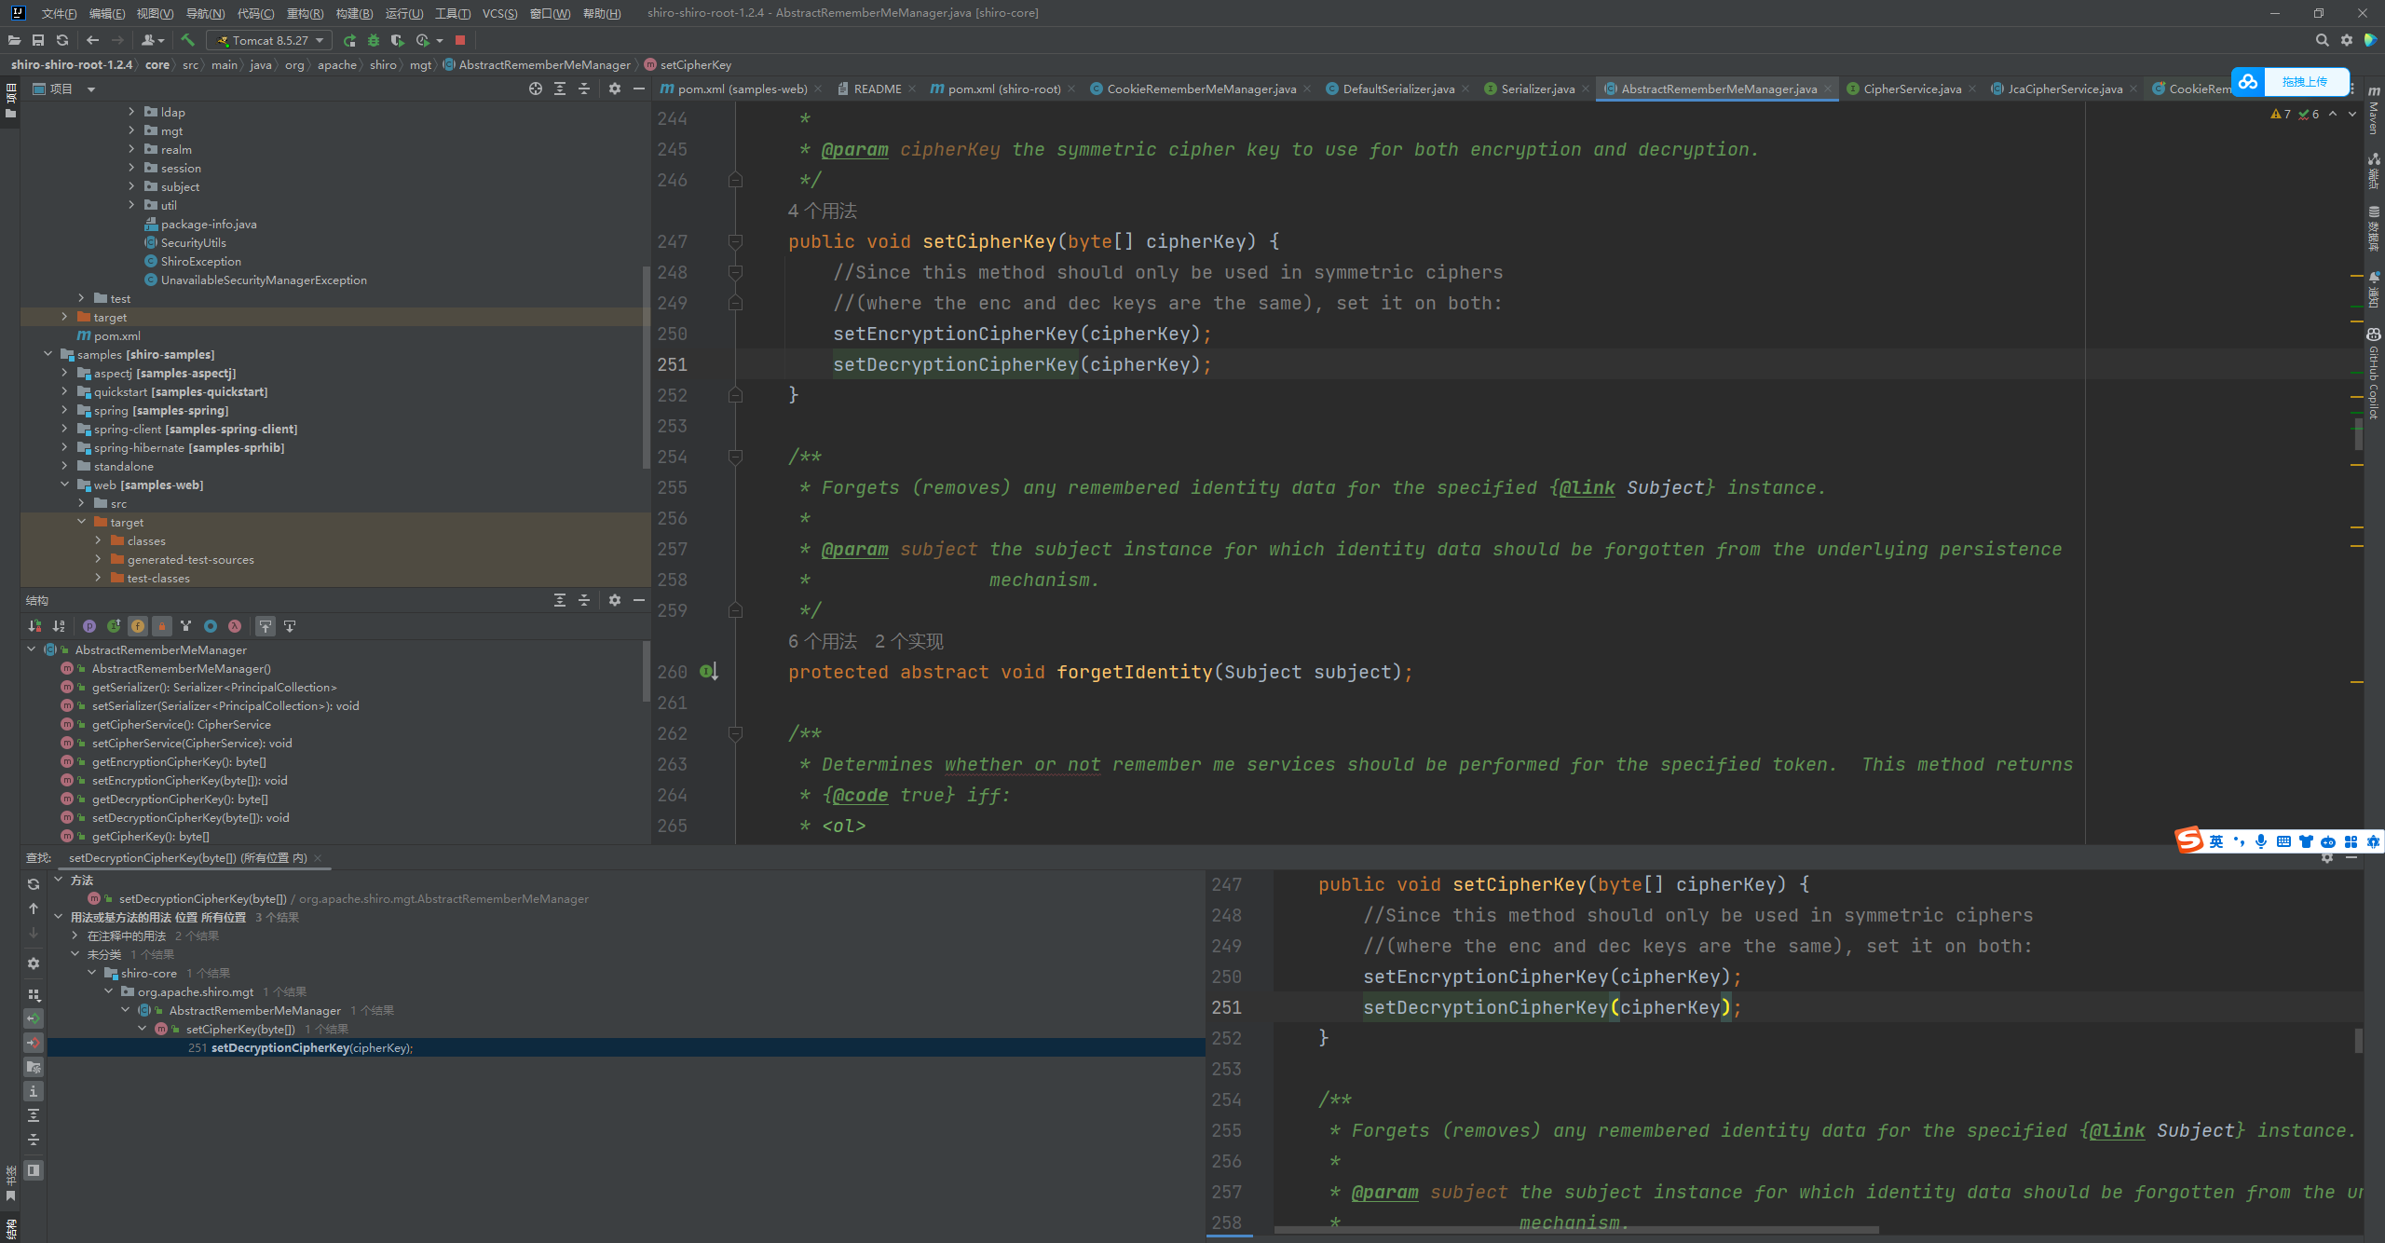The image size is (2385, 1243).
Task: Open Tomcat 8.5.27 run configuration dropdown
Action: pyautogui.click(x=269, y=40)
